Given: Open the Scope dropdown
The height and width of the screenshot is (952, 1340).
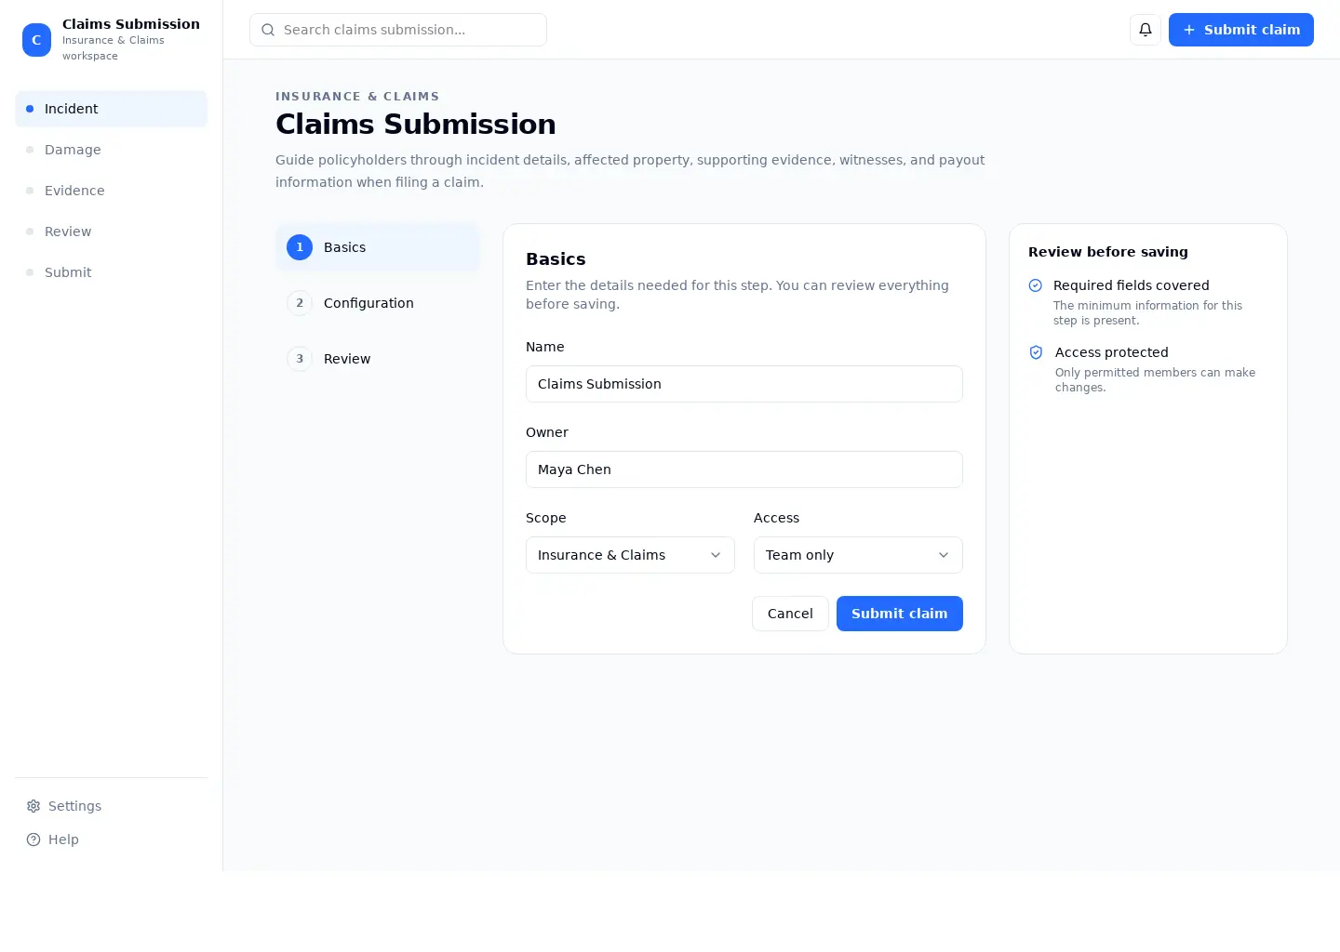Looking at the screenshot, I should click(x=630, y=555).
